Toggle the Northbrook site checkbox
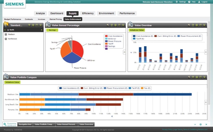This screenshot has height=132, width=213. tap(6, 39)
